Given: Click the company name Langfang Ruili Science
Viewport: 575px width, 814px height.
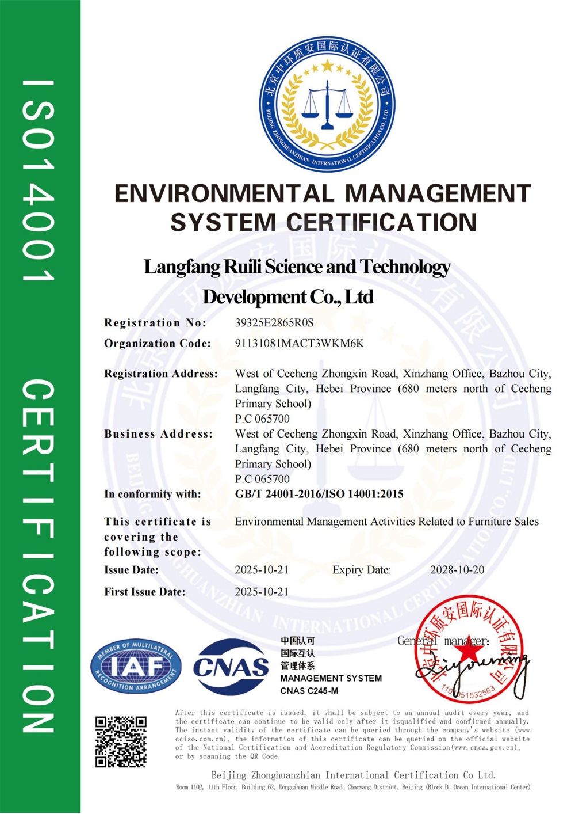Looking at the screenshot, I should [297, 267].
